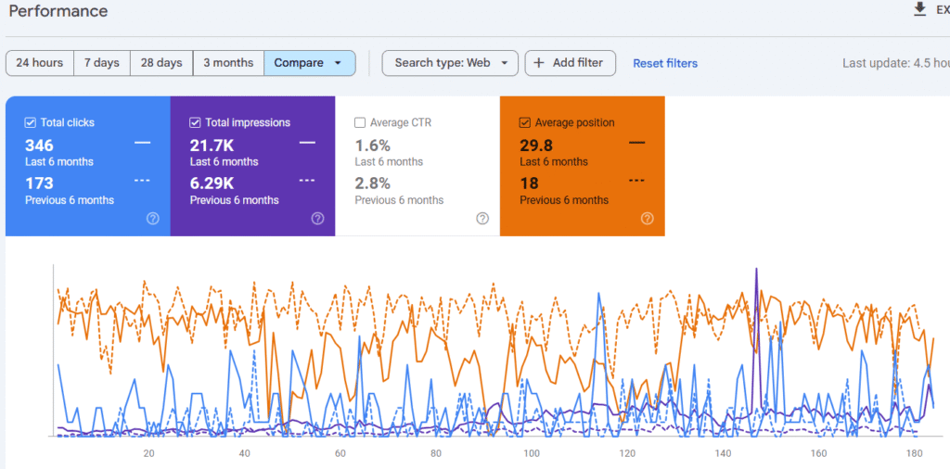950x469 pixels.
Task: Select the 7 days range tab
Action: tap(102, 63)
